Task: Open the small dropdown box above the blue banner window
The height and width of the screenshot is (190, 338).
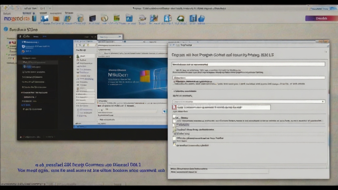Action: coord(110,37)
